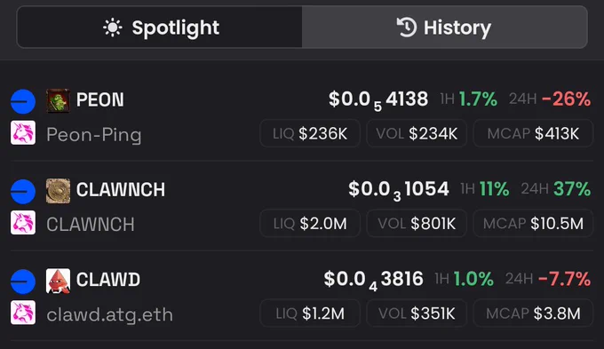The height and width of the screenshot is (349, 604).
Task: Open the History tab
Action: coord(444,28)
